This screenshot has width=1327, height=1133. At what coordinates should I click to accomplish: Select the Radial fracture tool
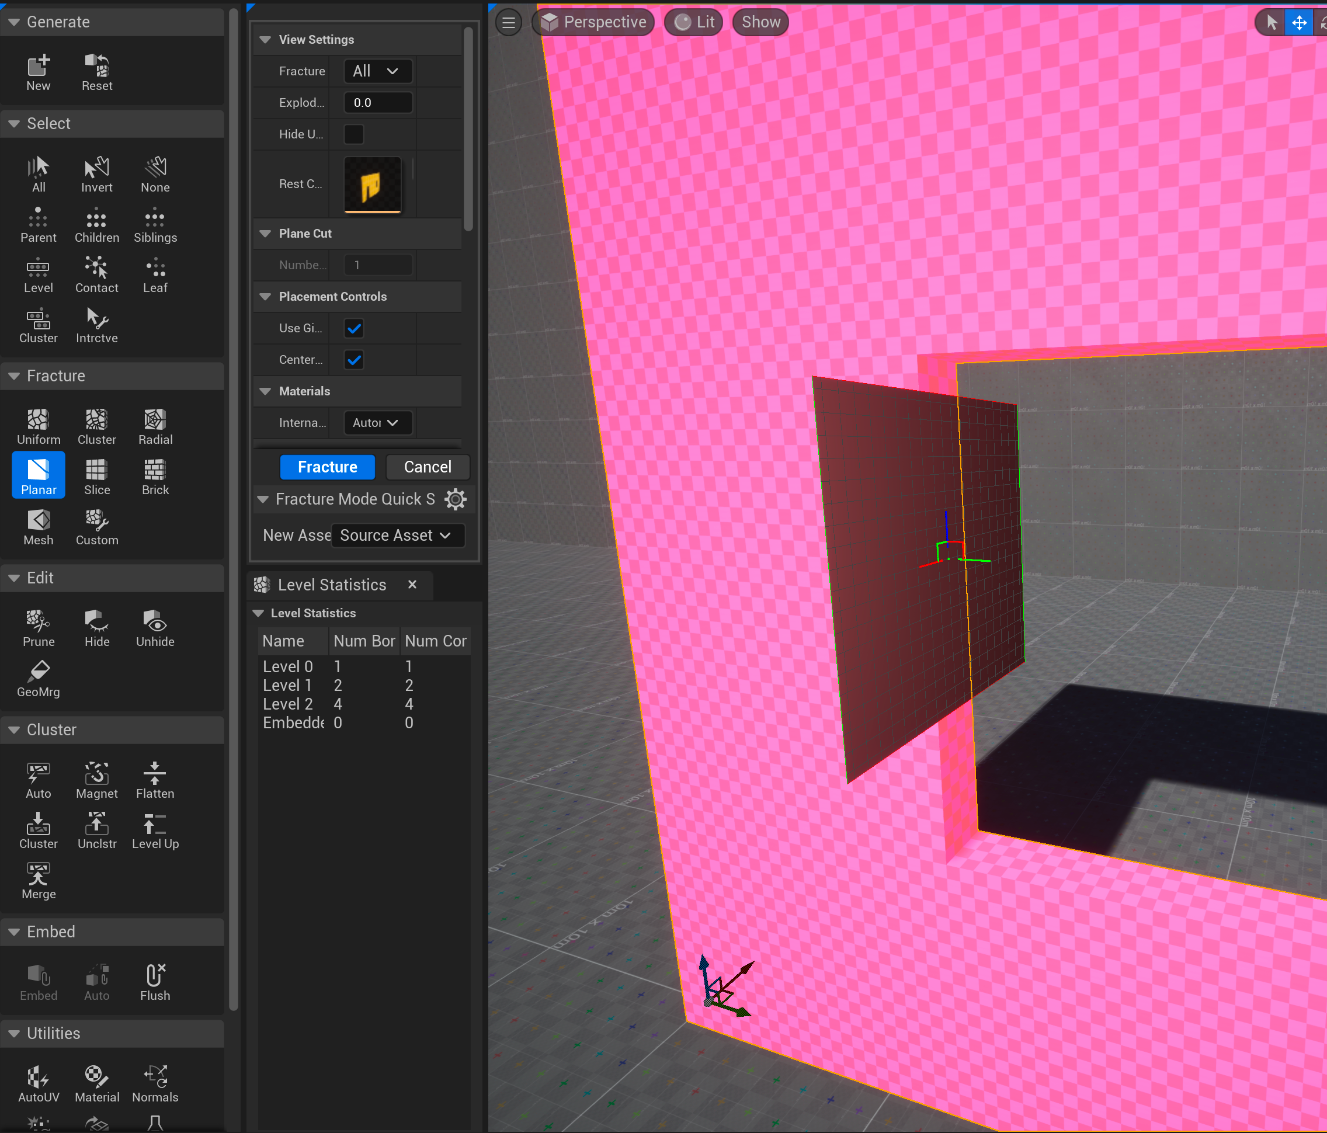155,426
